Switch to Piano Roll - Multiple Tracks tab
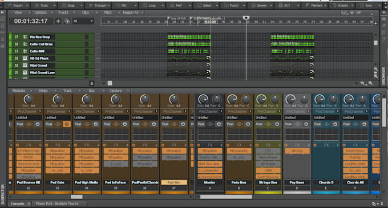The image size is (388, 208). [57, 203]
